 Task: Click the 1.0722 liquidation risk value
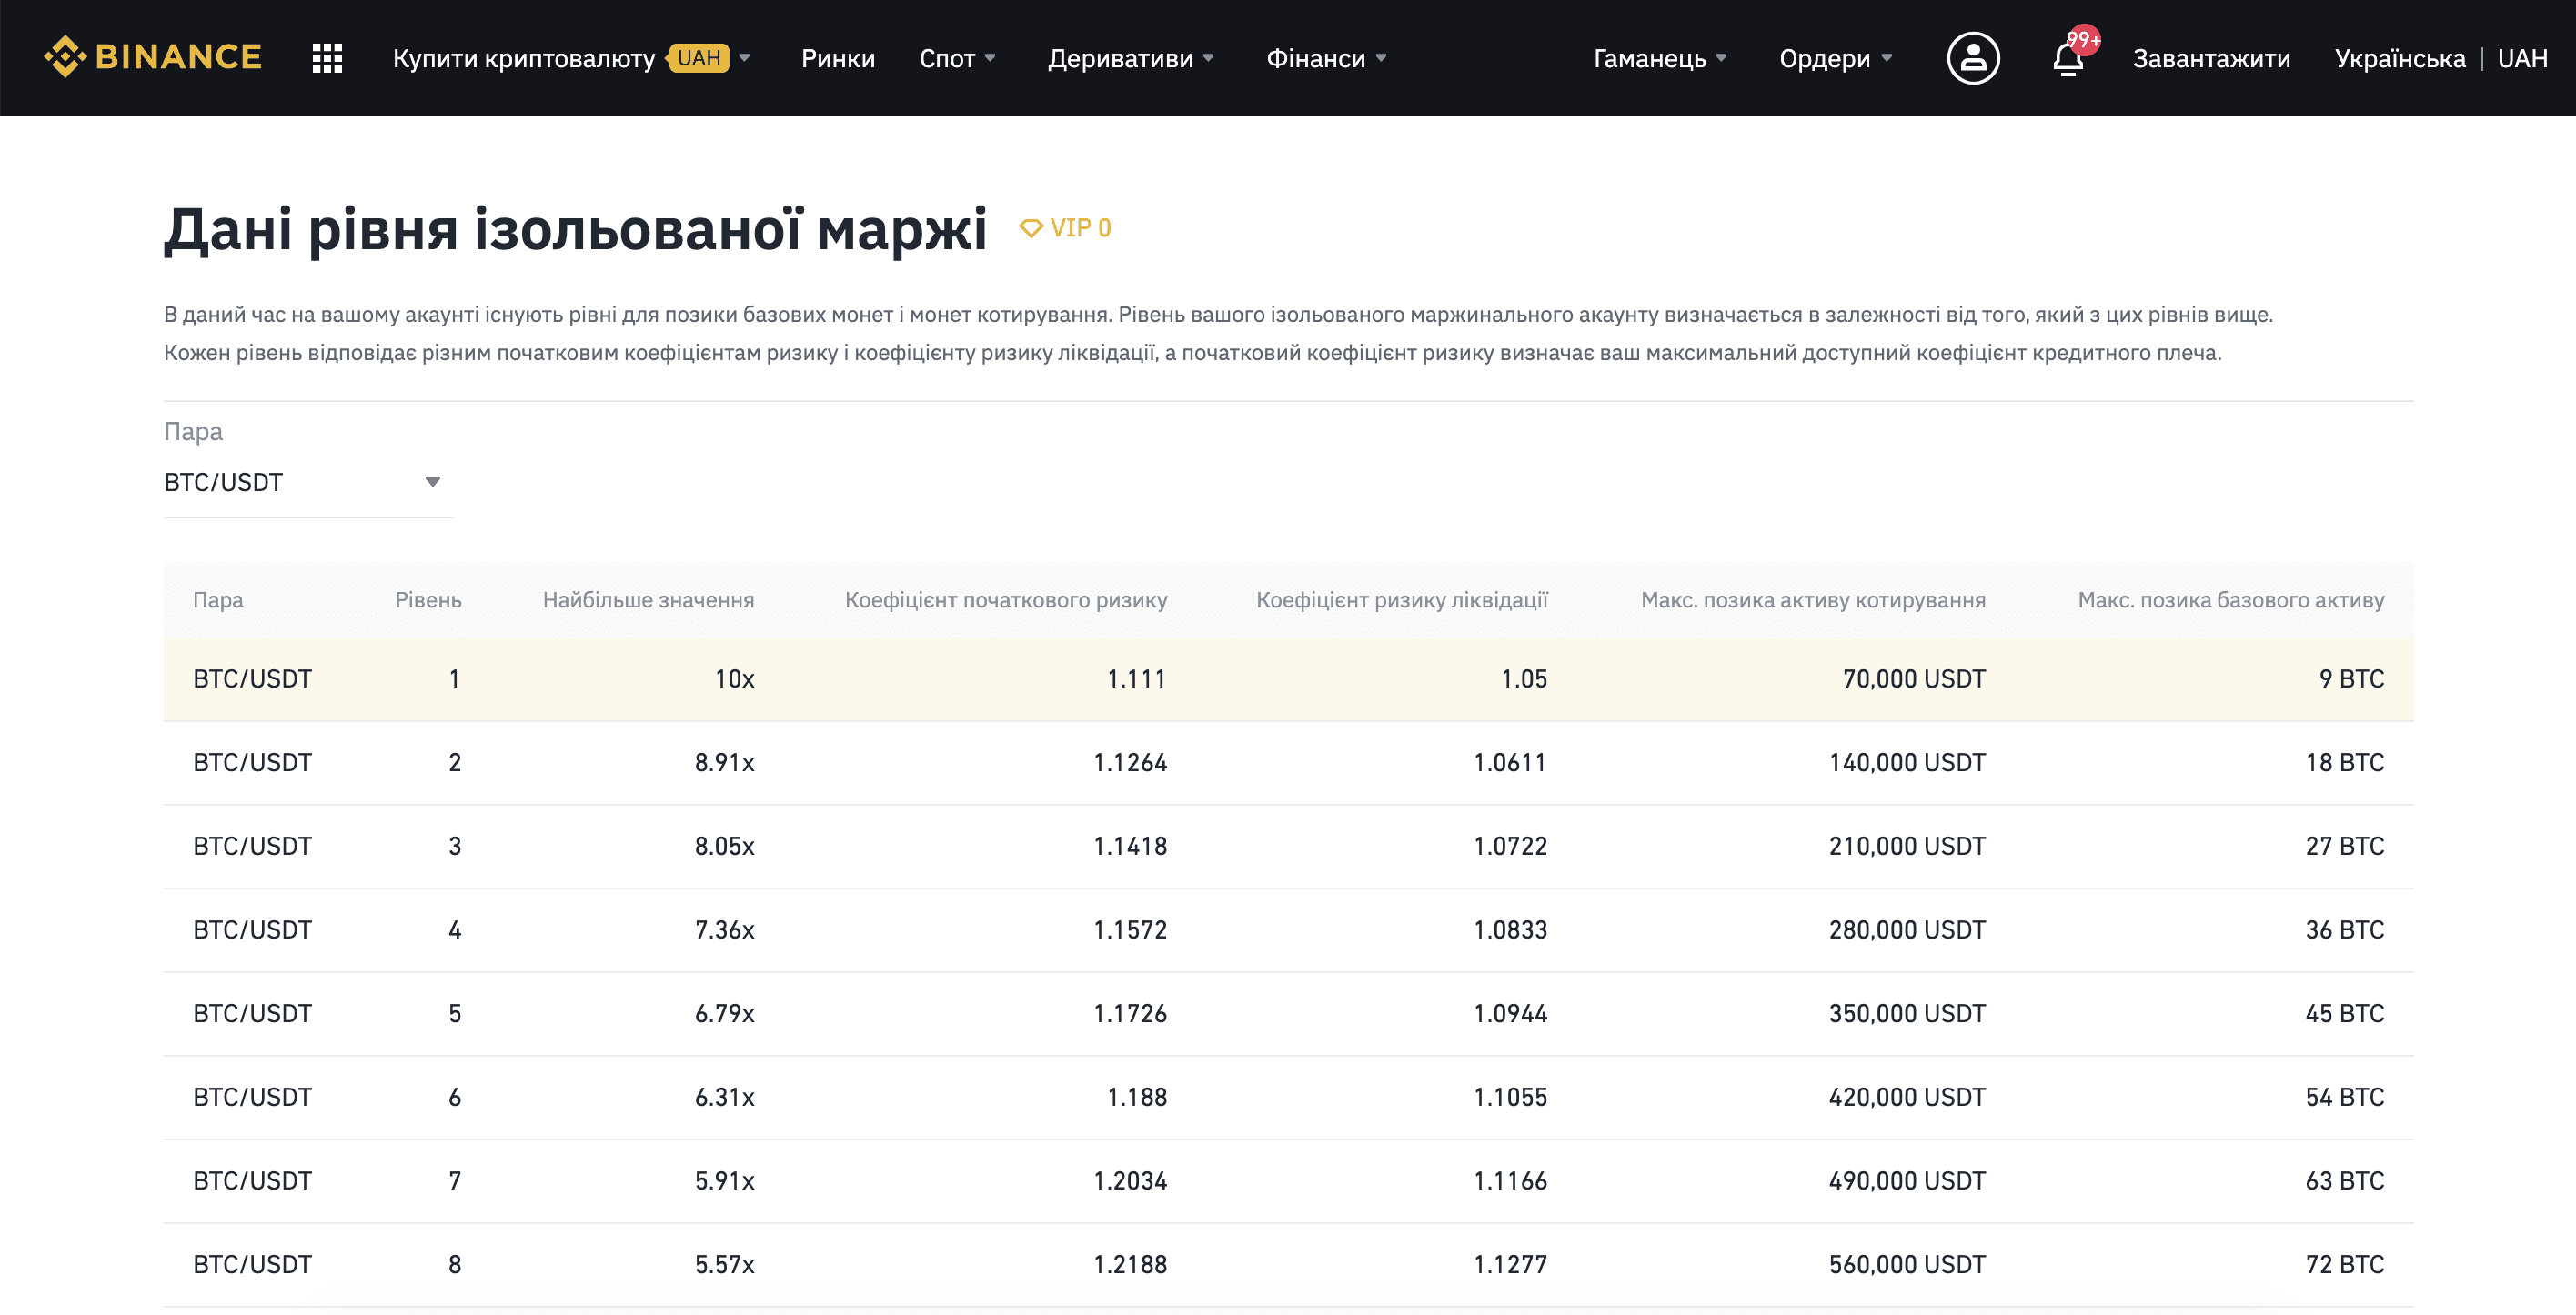click(x=1510, y=846)
